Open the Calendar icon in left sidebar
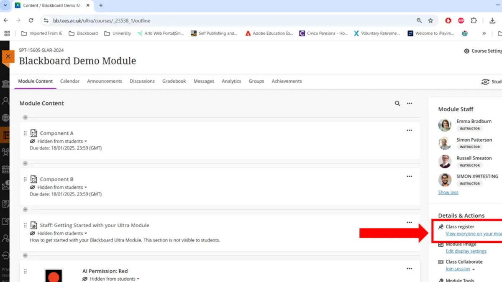The image size is (502, 282). [5, 169]
